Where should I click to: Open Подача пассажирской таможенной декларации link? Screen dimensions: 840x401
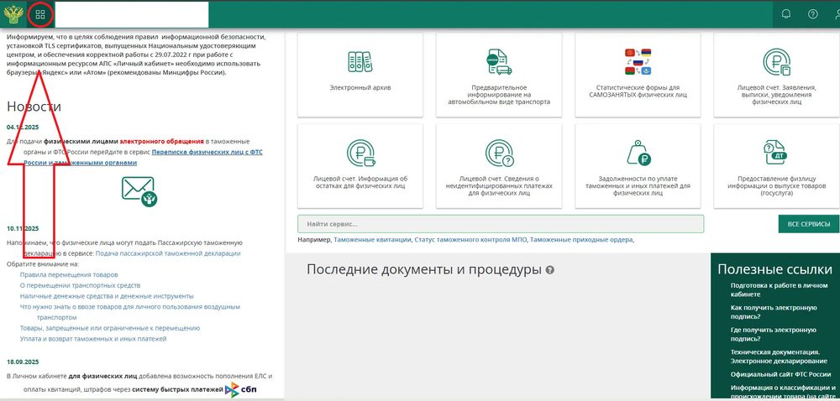[x=168, y=253]
